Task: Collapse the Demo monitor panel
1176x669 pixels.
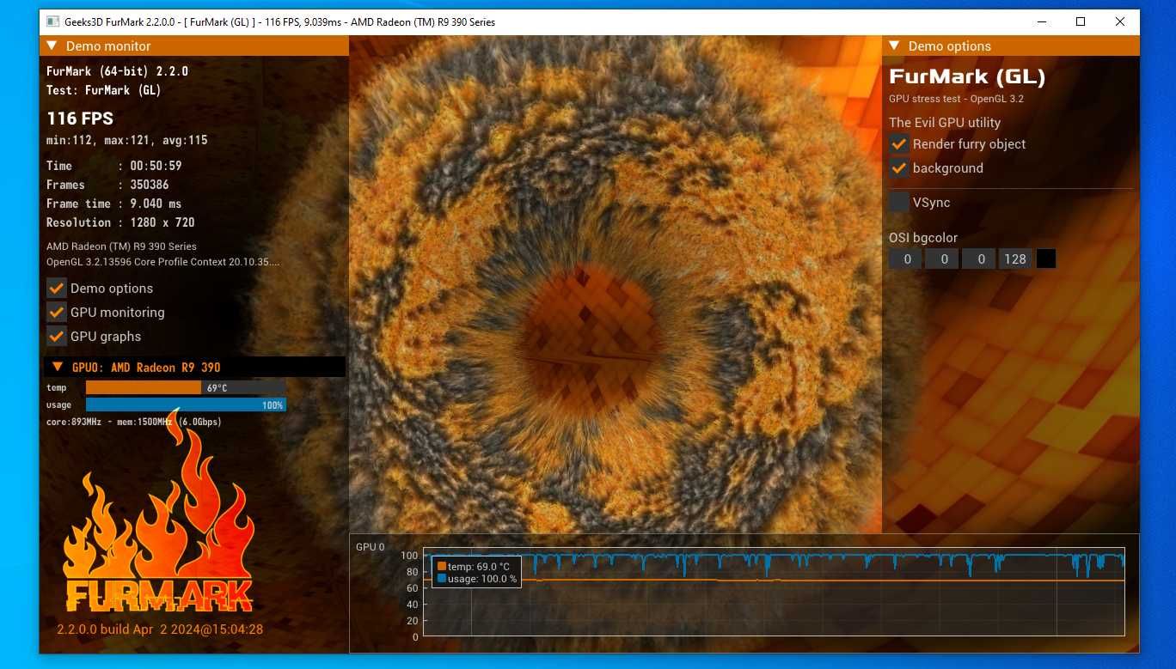Action: 52,46
